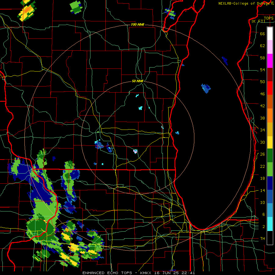The height and width of the screenshot is (275, 275).
Task: Pick the dark green legend swatch
Action: coord(270,156)
